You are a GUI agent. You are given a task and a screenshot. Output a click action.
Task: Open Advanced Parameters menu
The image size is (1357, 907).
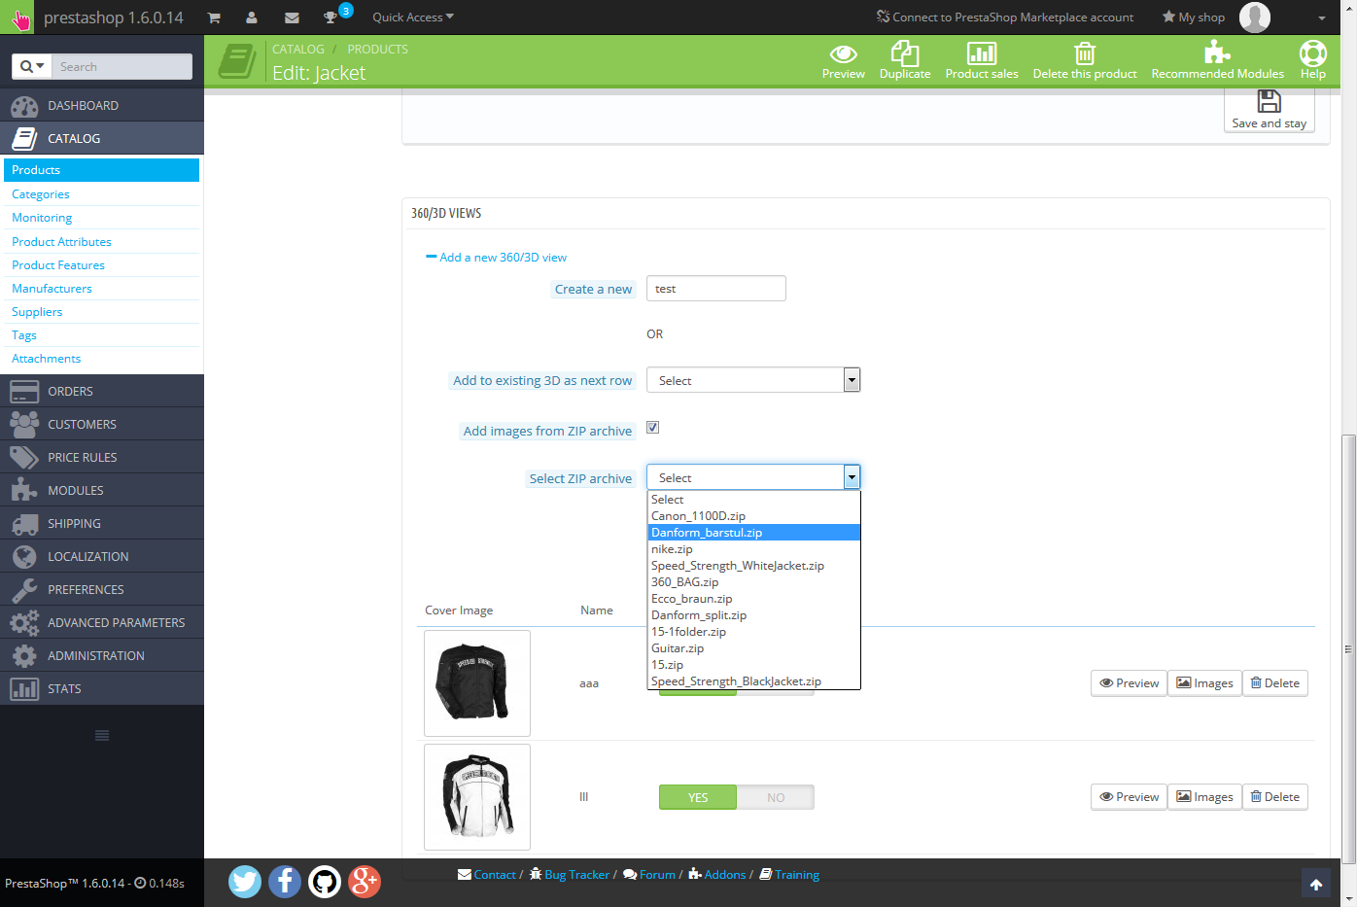pos(102,622)
